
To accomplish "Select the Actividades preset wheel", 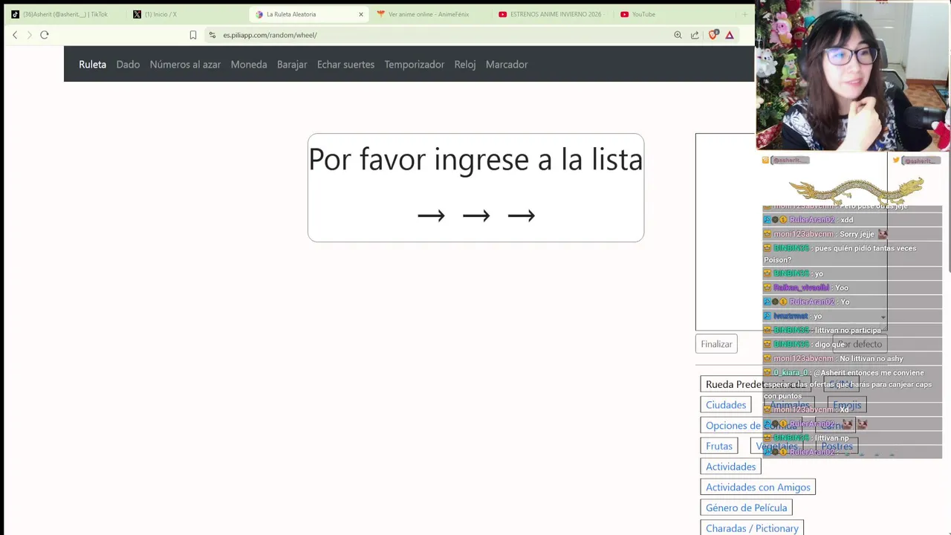I will [731, 467].
